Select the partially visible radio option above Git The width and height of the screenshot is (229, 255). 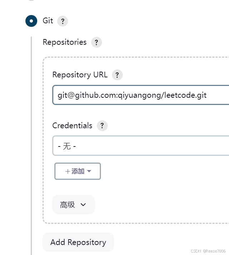[x=31, y=0]
